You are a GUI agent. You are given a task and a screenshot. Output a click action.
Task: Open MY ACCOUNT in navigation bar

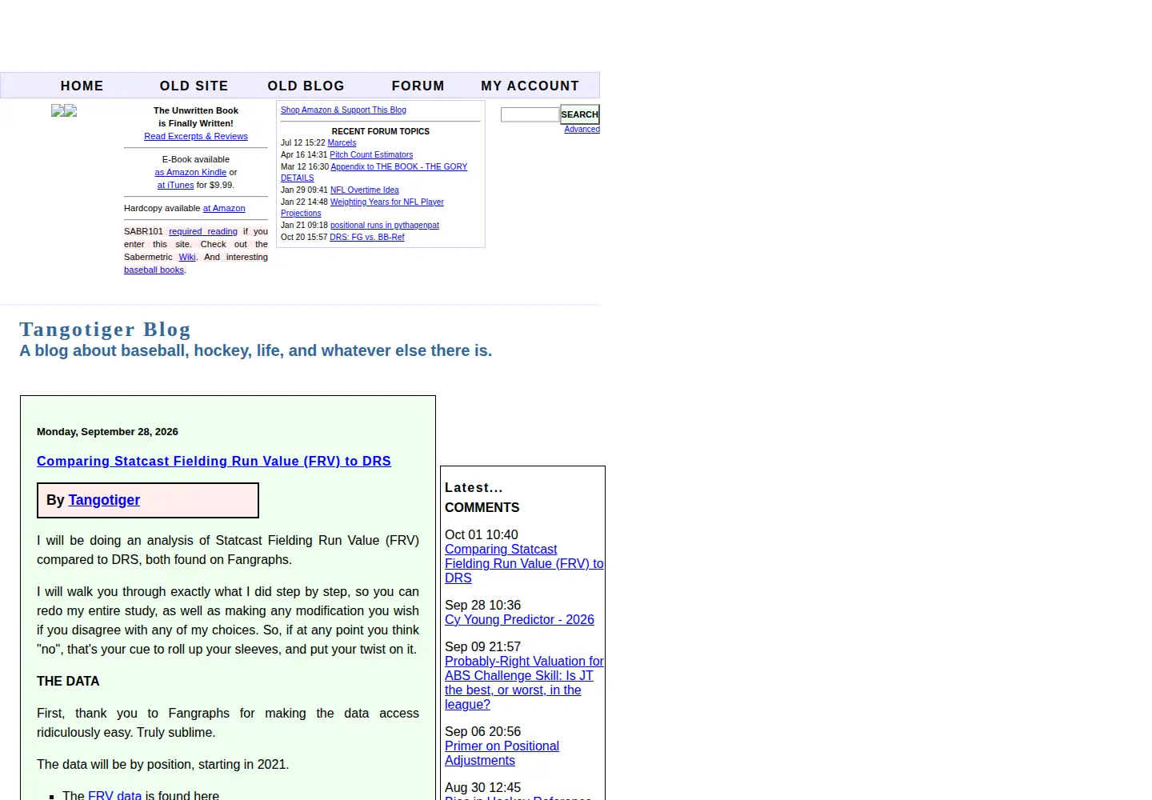(530, 86)
